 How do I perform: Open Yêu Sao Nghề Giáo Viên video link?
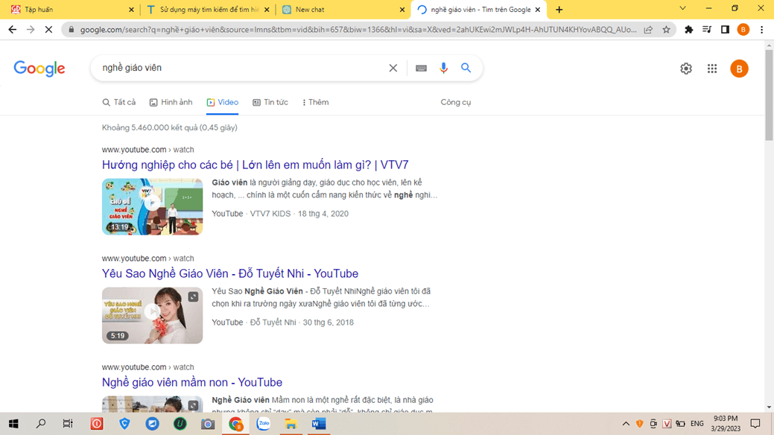coord(229,273)
